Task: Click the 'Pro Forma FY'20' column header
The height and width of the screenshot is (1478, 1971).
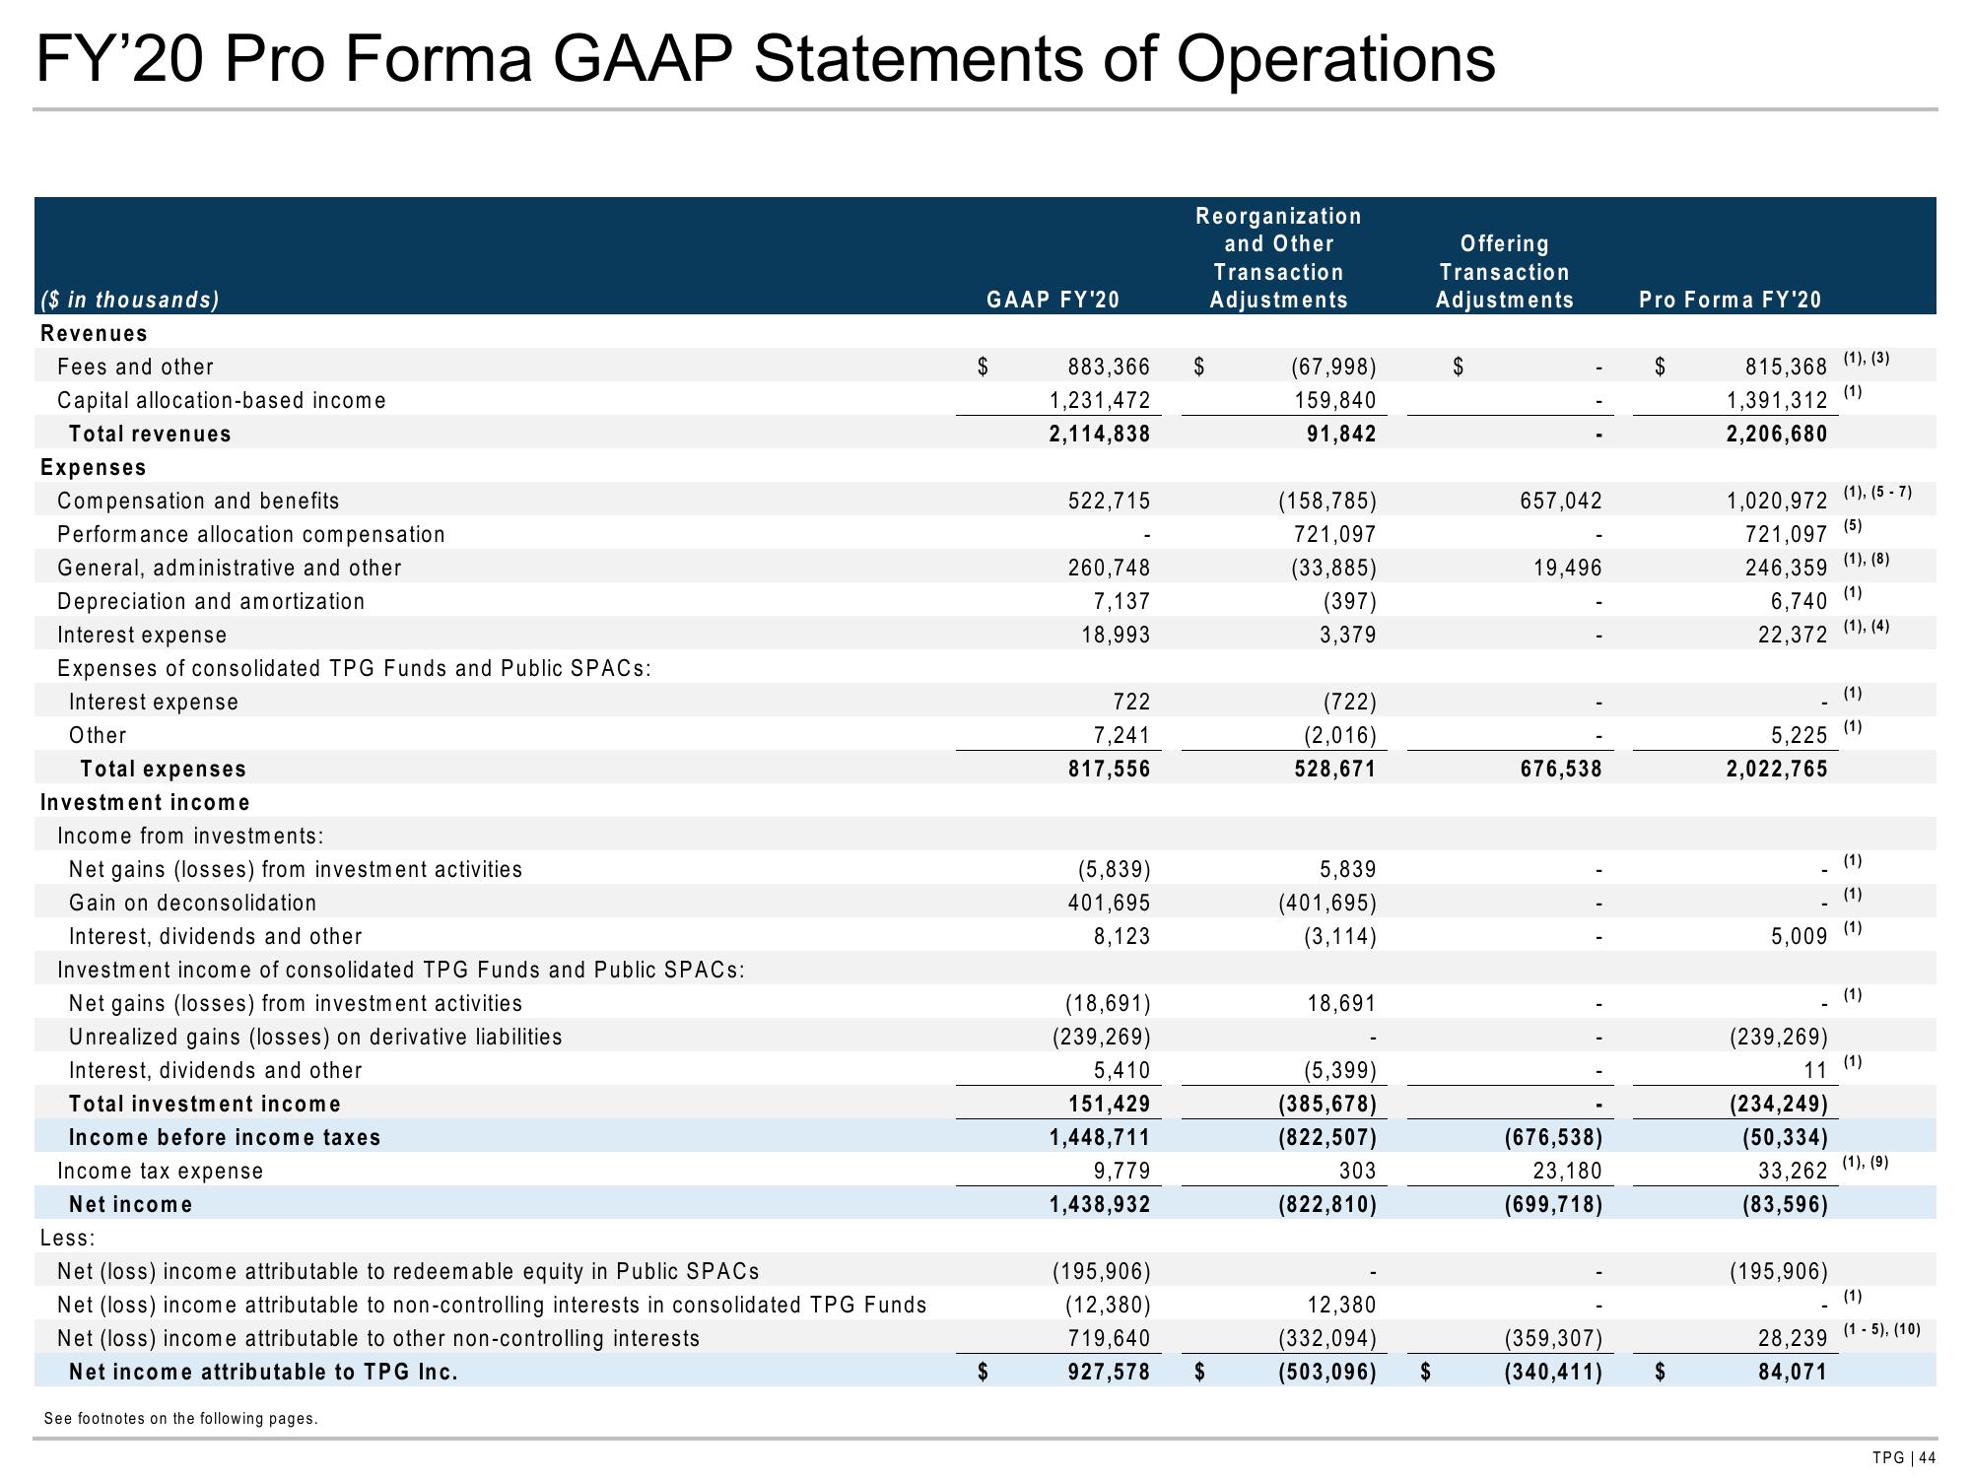Action: click(x=1731, y=300)
